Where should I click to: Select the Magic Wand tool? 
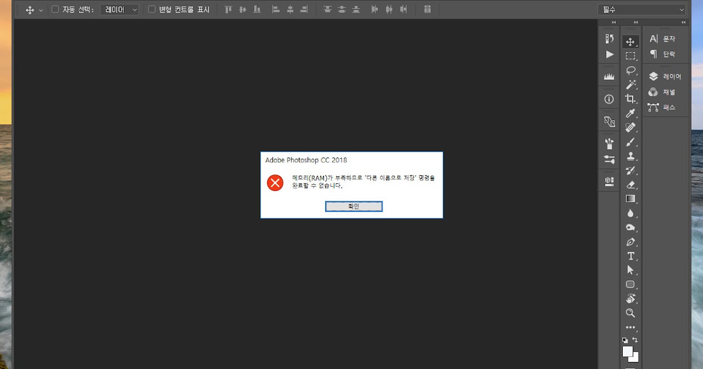click(x=630, y=84)
